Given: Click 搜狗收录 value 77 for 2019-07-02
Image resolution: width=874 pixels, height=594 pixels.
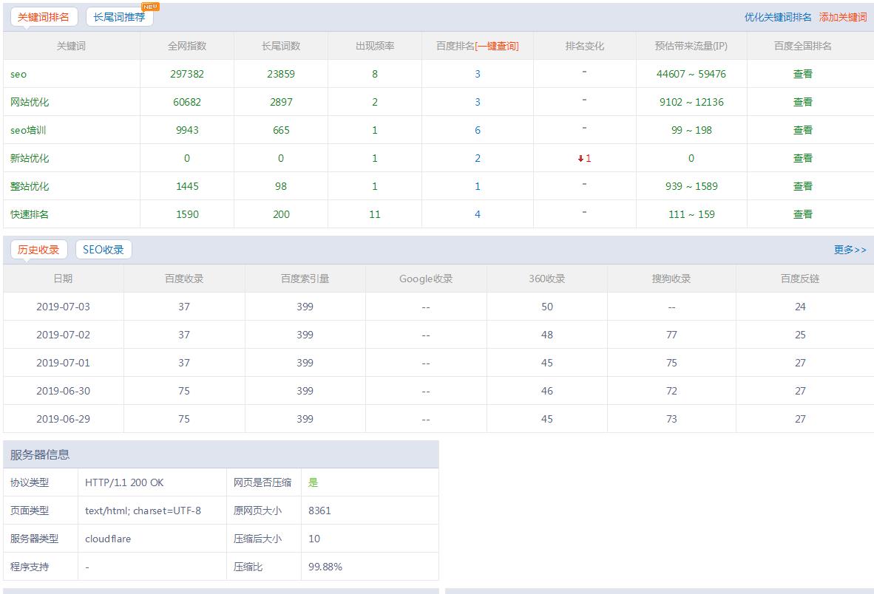Looking at the screenshot, I should coord(671,335).
